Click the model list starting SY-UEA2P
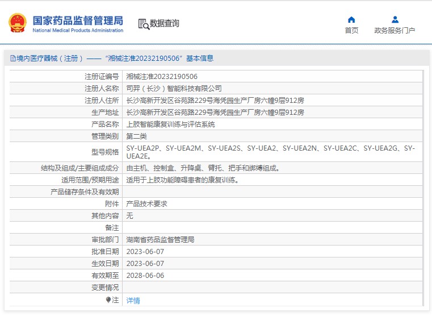 coord(271,152)
